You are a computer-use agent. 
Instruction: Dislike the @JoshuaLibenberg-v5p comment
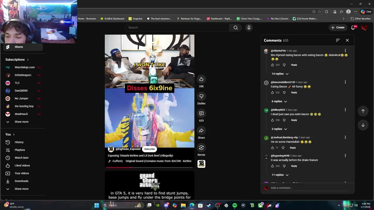[283, 148]
